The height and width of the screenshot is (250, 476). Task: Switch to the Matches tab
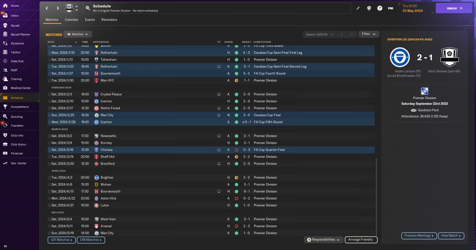click(x=52, y=20)
